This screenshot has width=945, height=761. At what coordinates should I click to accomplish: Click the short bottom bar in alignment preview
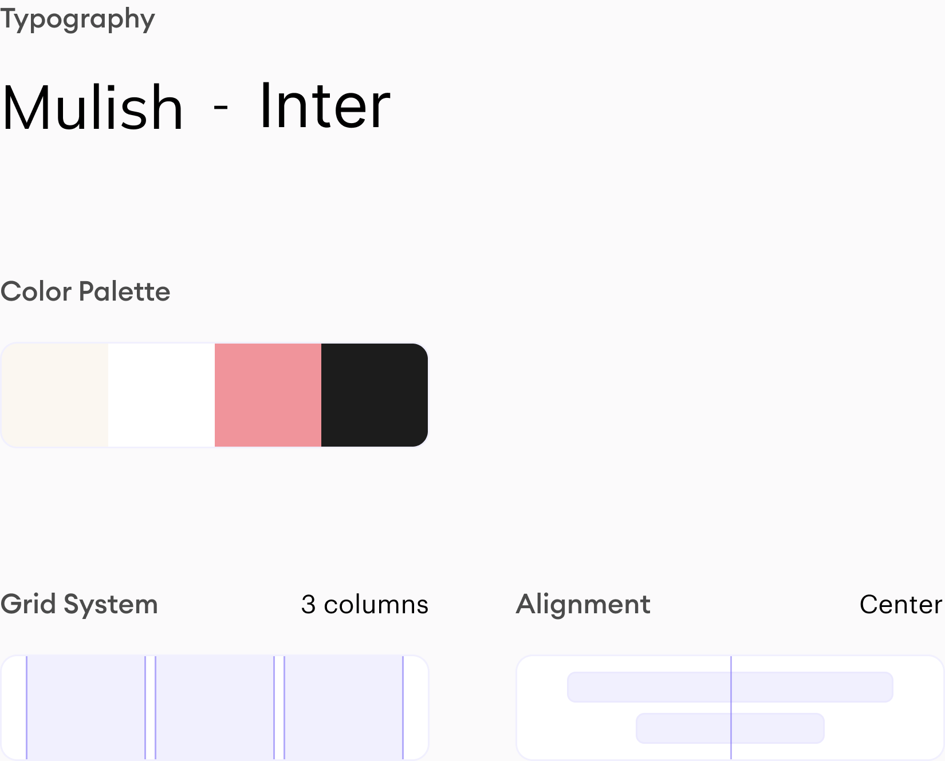coord(682,728)
